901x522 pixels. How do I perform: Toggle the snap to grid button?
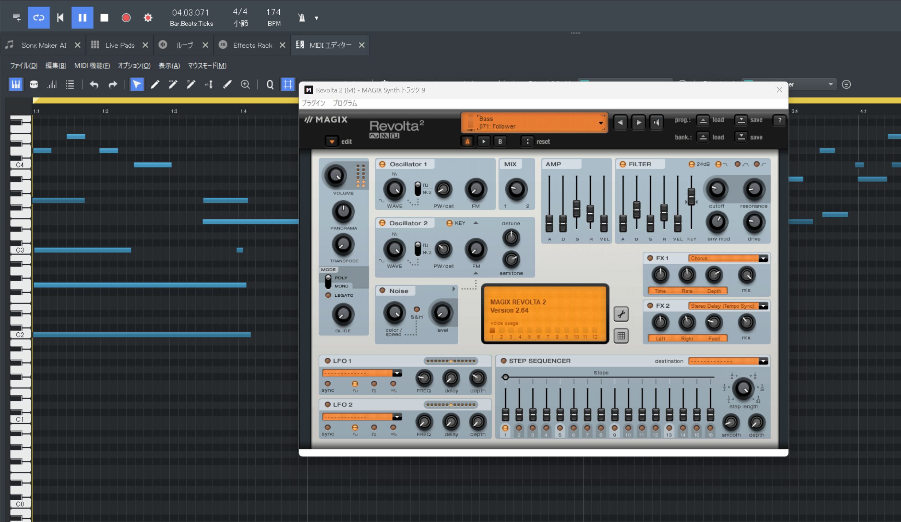(x=288, y=84)
